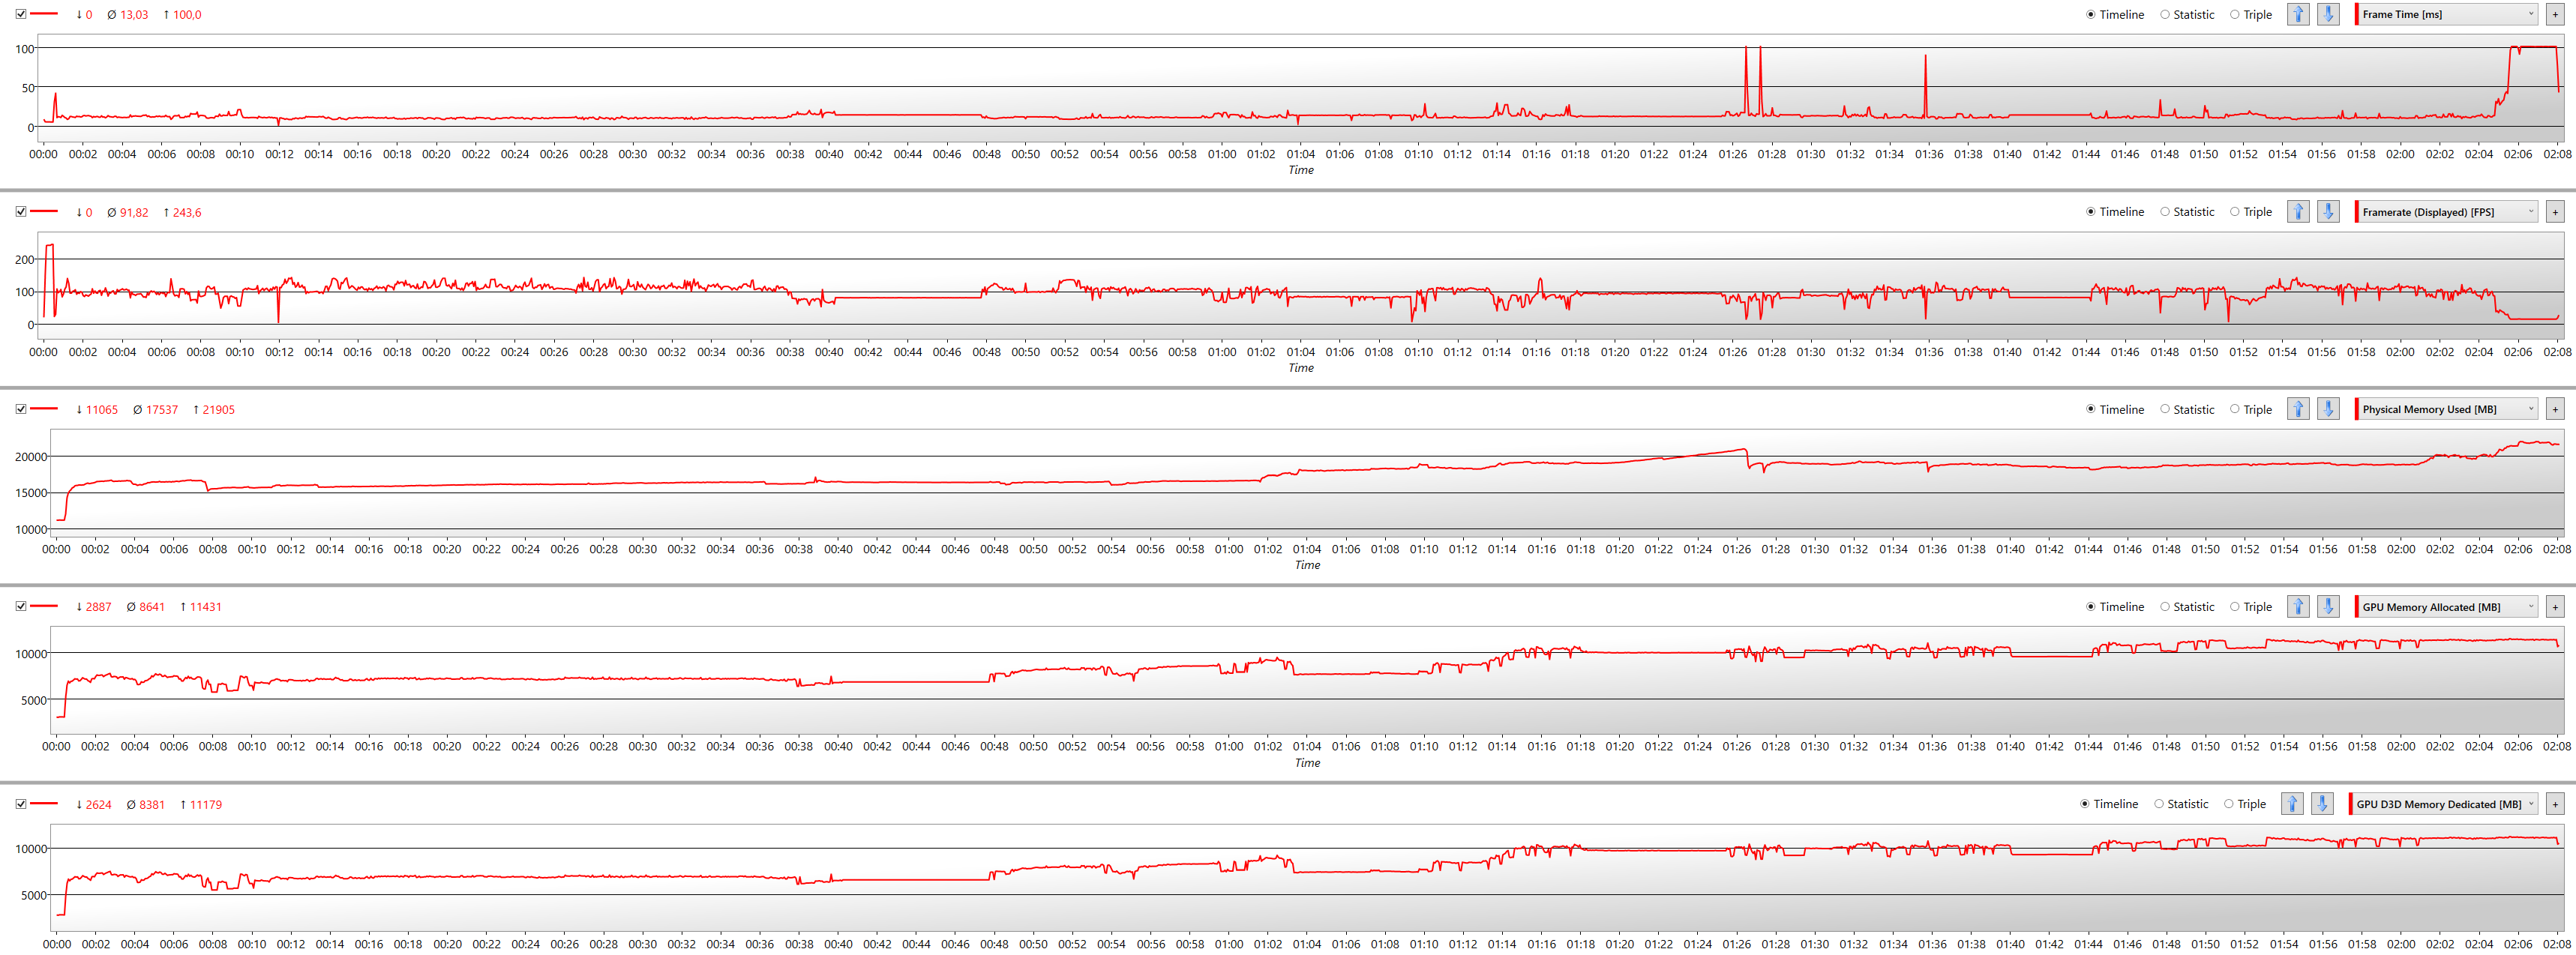Click plus button beside Frame Time dropdown
This screenshot has width=2576, height=955.
coord(2554,14)
